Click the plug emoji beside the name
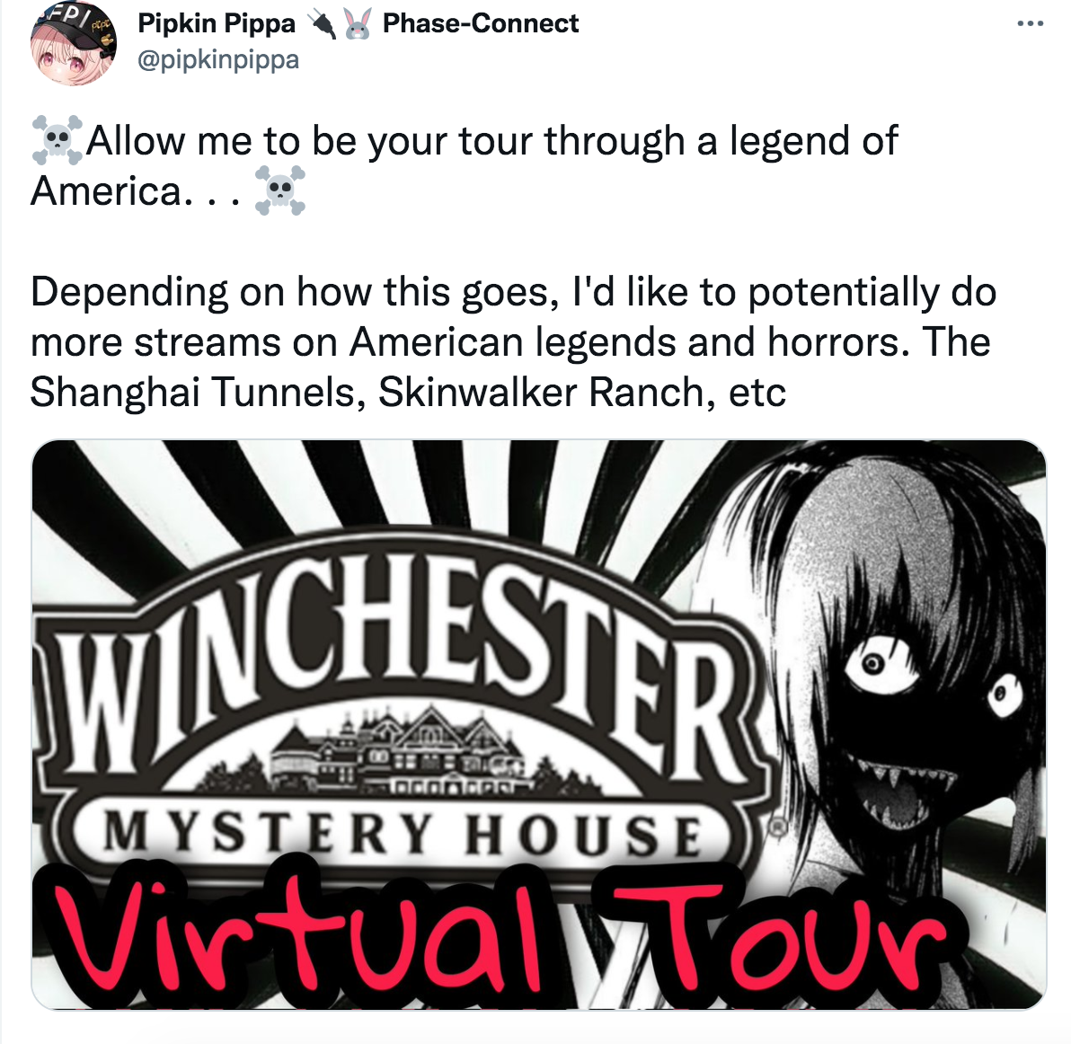This screenshot has width=1071, height=1044. click(322, 24)
